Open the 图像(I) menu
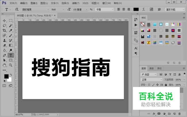The height and width of the screenshot is (117, 187). pyautogui.click(x=34, y=3)
